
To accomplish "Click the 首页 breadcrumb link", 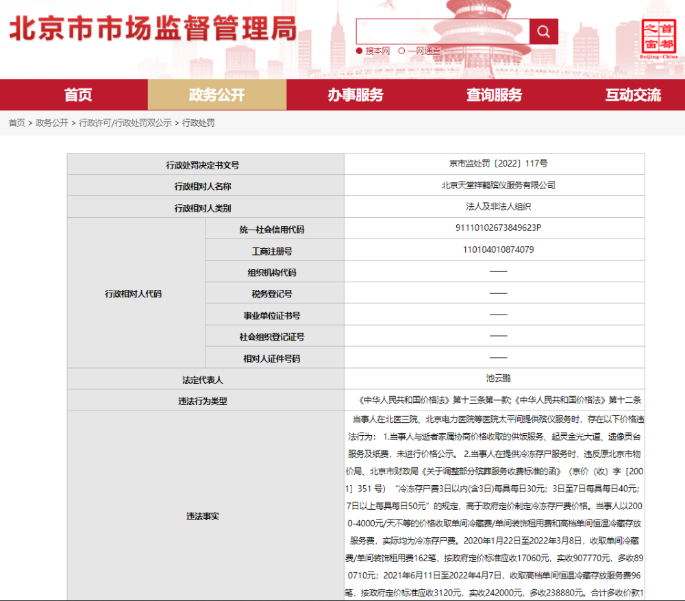I will tap(17, 123).
